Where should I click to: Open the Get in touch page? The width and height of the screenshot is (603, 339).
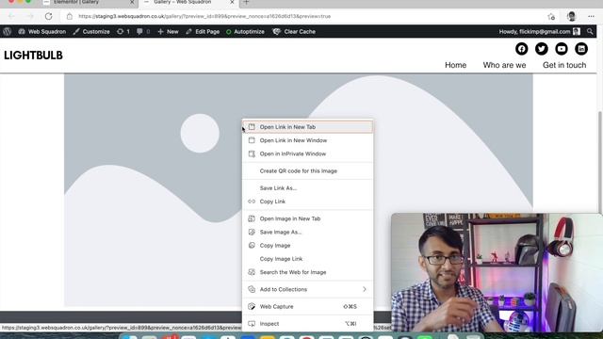click(x=564, y=65)
